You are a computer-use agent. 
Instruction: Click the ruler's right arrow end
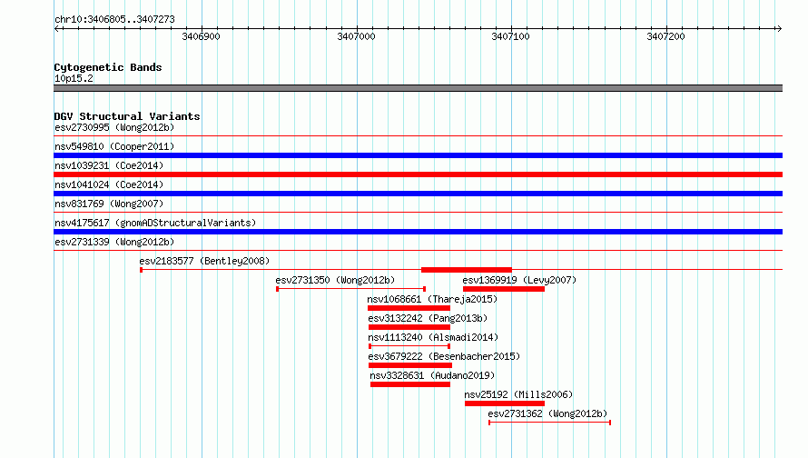779,28
